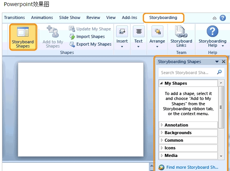
Task: Follow the Find more Storyboard Shapes link
Action: (x=192, y=167)
